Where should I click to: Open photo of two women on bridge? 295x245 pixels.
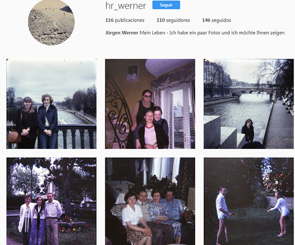coord(51,104)
